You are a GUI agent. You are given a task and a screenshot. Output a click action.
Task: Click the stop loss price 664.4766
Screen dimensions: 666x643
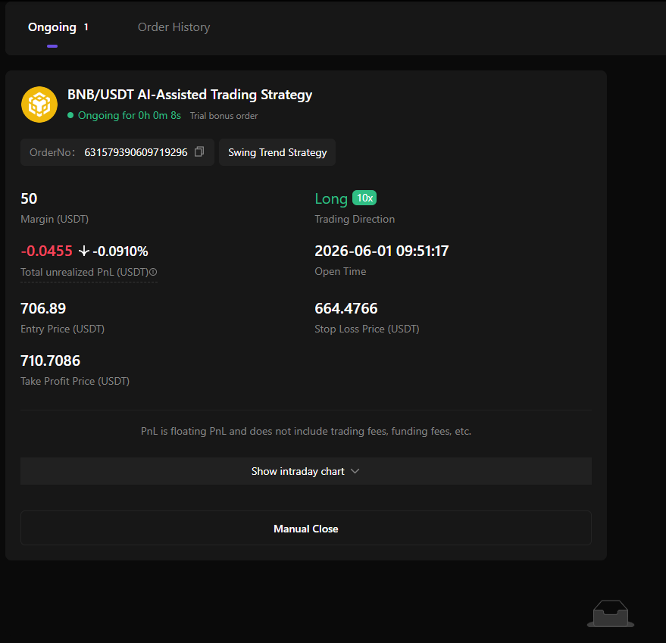(346, 308)
